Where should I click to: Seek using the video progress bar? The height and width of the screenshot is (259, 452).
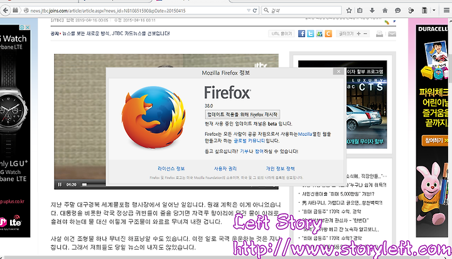pos(94,185)
